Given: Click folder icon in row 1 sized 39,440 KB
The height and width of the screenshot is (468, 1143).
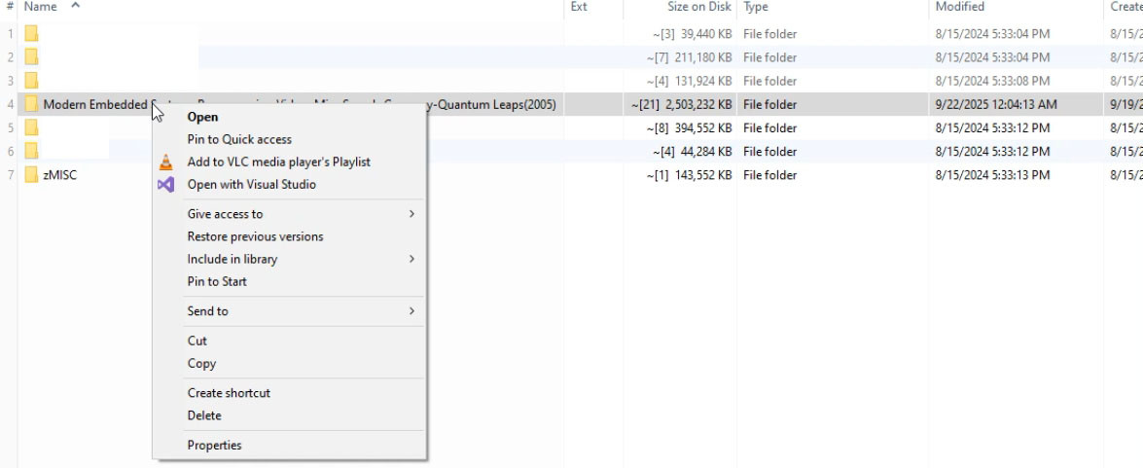Looking at the screenshot, I should pos(31,33).
